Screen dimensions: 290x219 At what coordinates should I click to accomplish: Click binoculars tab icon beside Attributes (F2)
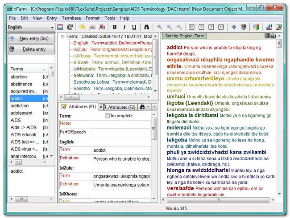coord(142,107)
